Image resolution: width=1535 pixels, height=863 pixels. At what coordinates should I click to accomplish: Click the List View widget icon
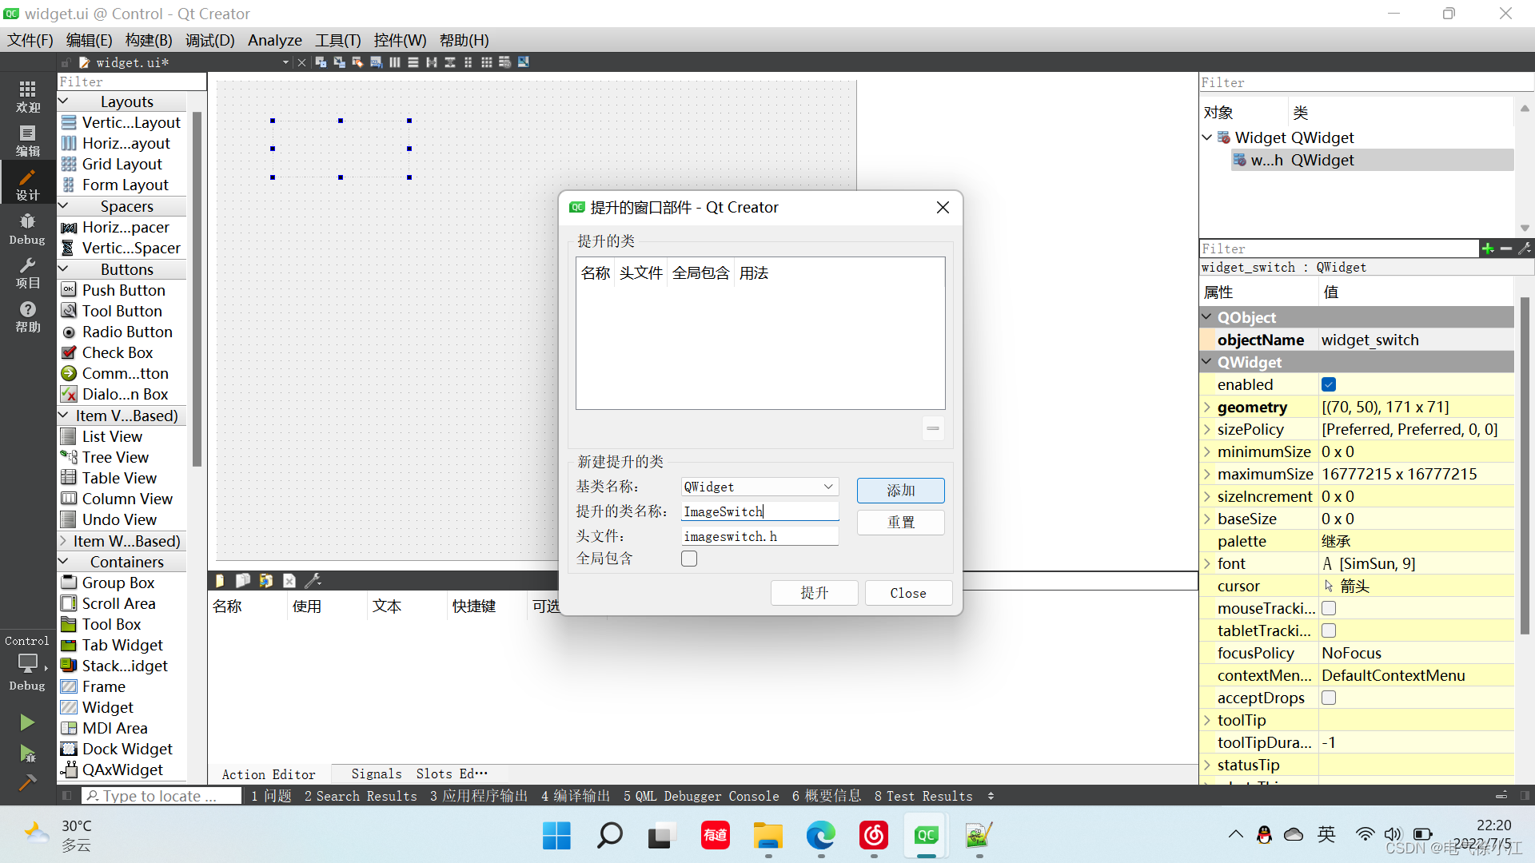pyautogui.click(x=69, y=436)
